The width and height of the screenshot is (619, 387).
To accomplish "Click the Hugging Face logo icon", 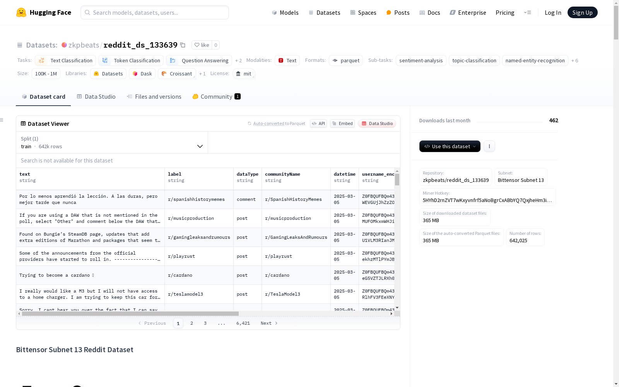I will [21, 12].
